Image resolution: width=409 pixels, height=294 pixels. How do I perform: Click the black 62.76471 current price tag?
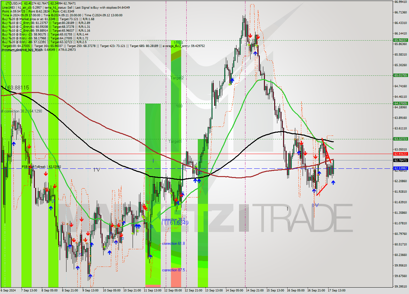click(401, 160)
